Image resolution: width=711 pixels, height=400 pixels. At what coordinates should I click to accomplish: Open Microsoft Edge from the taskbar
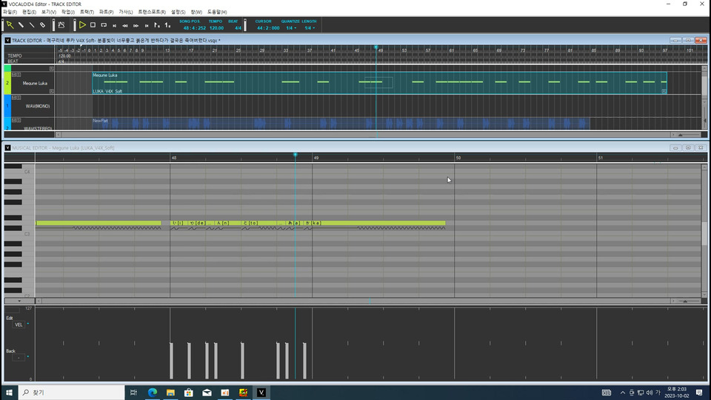click(153, 393)
